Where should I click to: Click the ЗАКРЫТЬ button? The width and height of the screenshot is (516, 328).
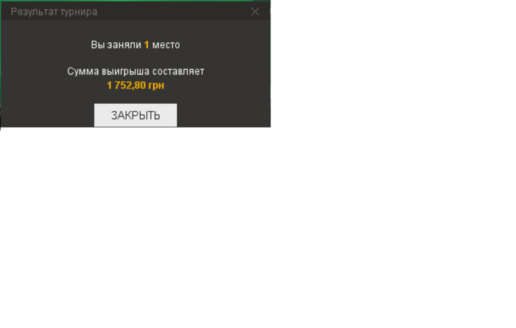click(x=135, y=115)
